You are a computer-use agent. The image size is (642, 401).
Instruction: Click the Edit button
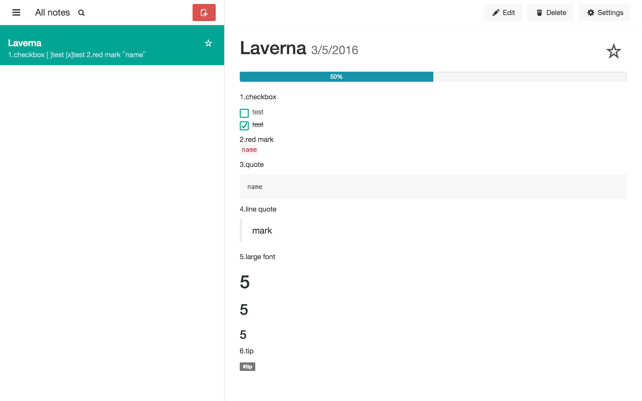point(503,13)
